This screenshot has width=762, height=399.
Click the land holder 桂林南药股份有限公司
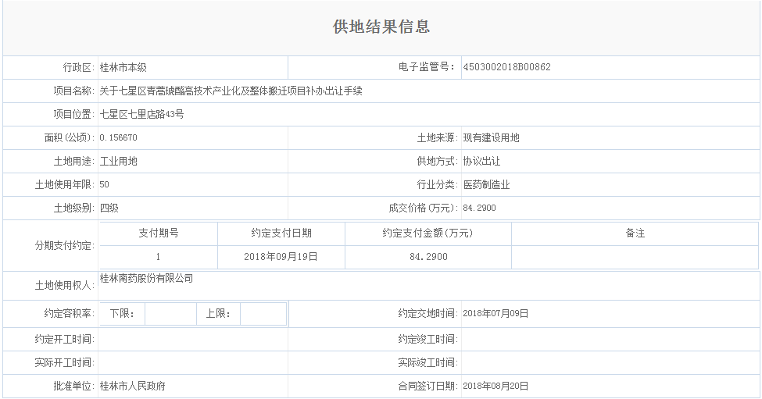click(146, 278)
